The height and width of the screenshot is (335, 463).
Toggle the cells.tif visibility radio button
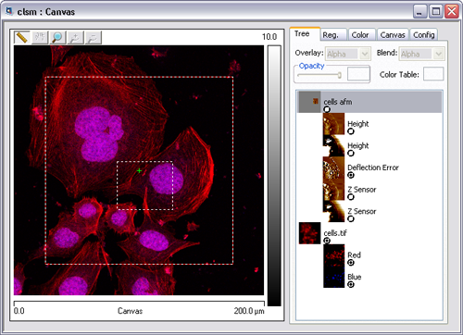327,241
